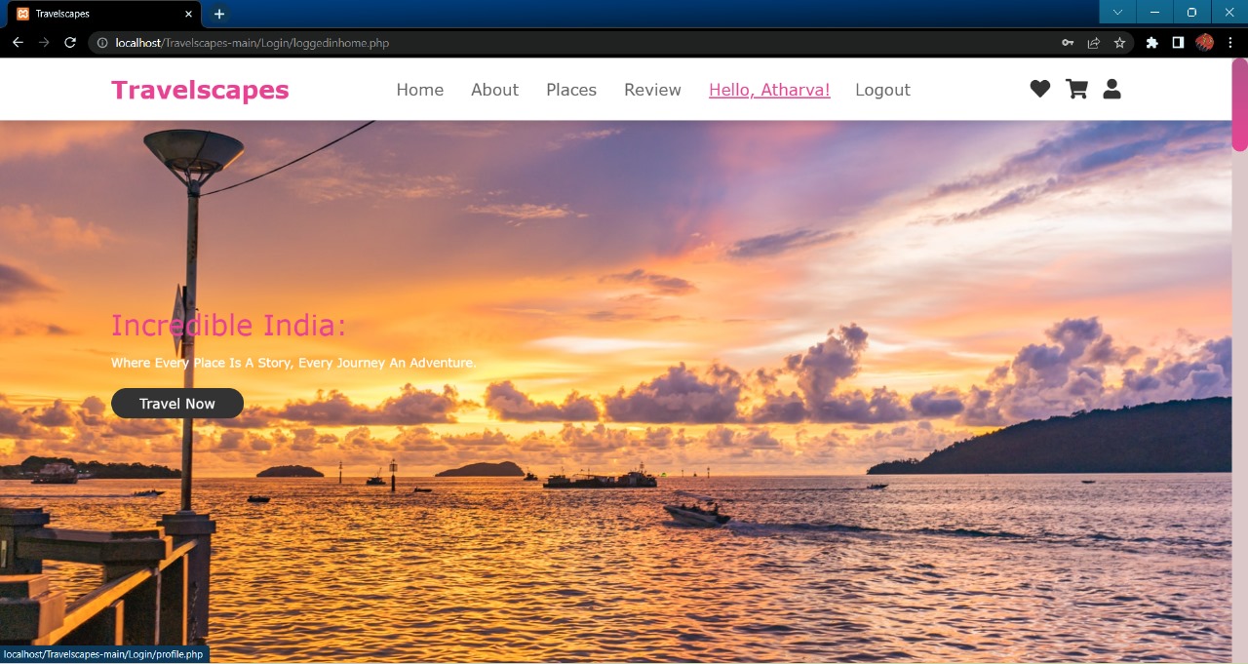1248x664 pixels.
Task: Open the shopping cart icon
Action: 1076,89
